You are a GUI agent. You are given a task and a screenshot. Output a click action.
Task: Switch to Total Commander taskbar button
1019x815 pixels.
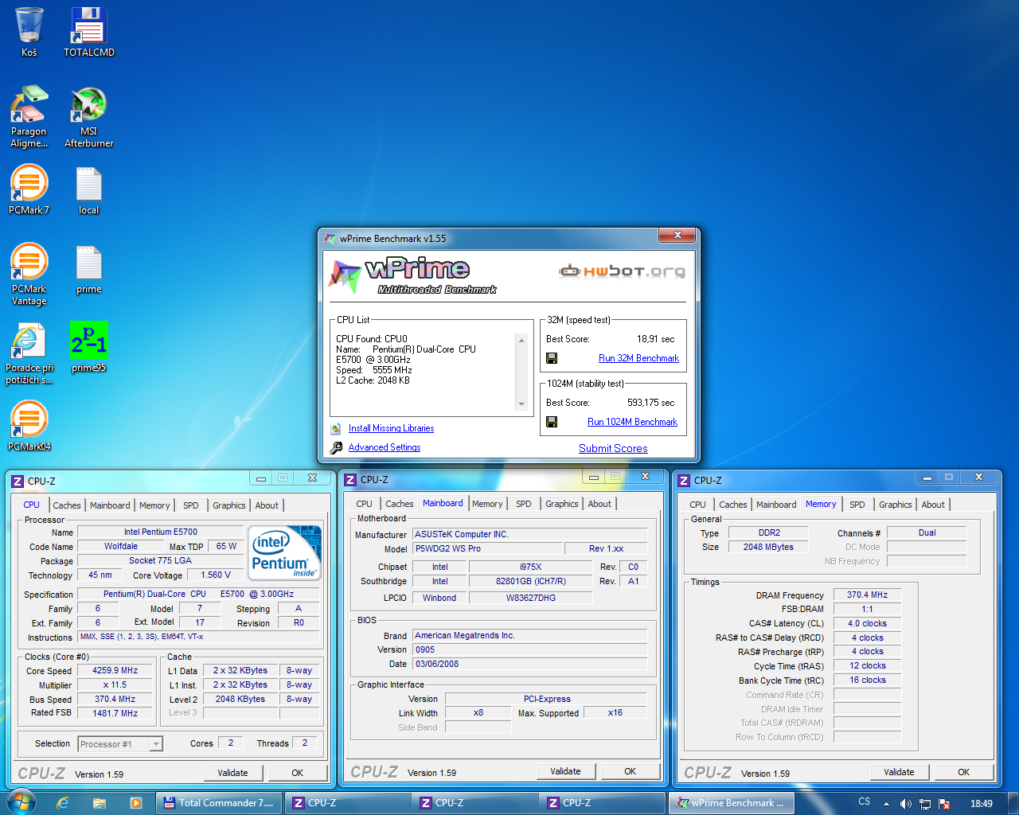219,803
